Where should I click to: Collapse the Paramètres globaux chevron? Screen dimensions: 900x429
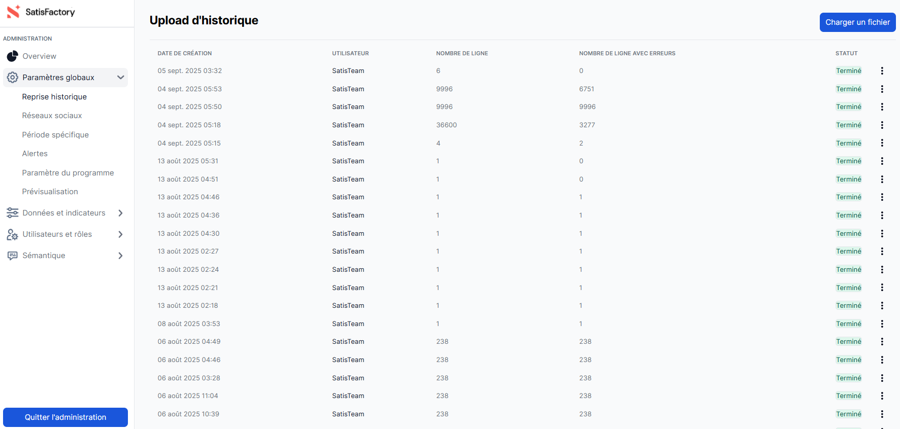tap(120, 78)
